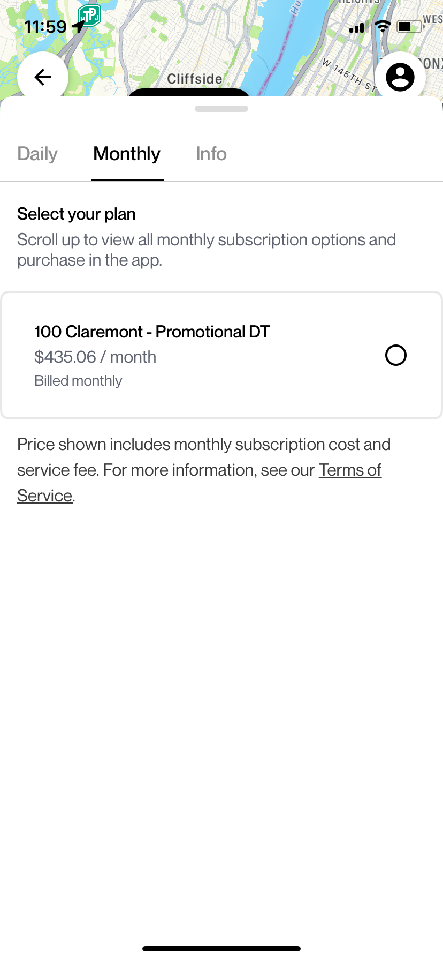Screen dimensions: 443x960
Task: Select the 100 Claremont plan radio button
Action: click(396, 355)
